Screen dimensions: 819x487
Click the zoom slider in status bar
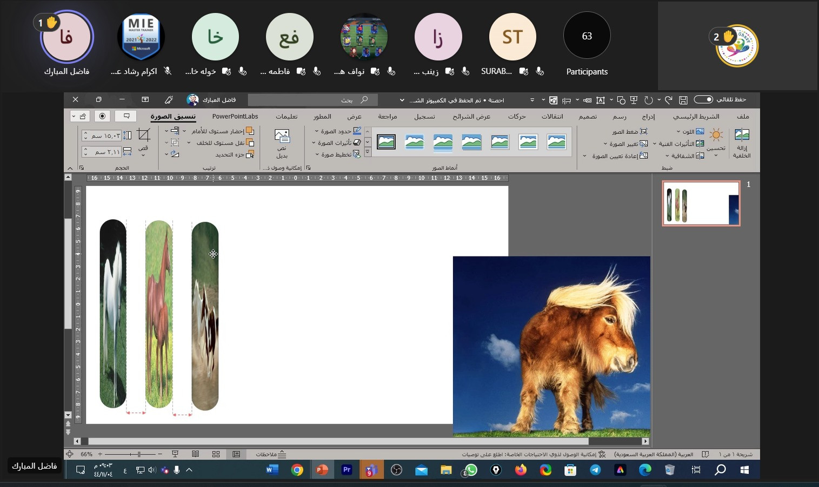139,454
